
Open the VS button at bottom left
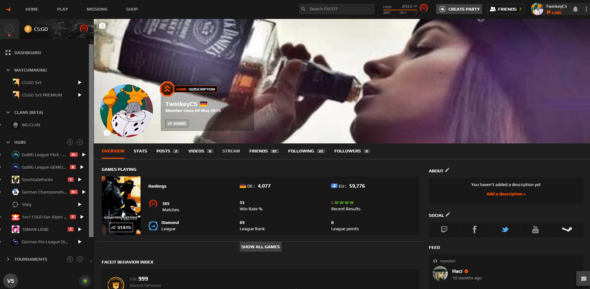click(x=11, y=281)
